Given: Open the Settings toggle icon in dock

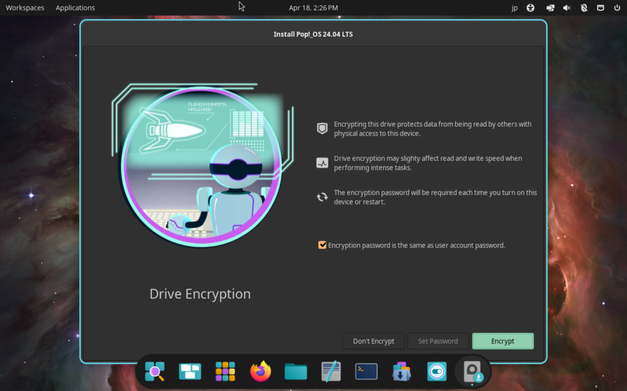Looking at the screenshot, I should pyautogui.click(x=437, y=371).
